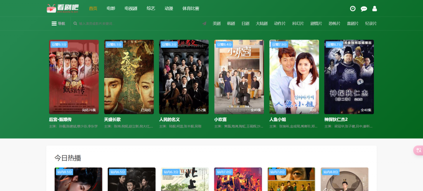Image resolution: width=423 pixels, height=191 pixels.
Task: Click the pink translate floating icon
Action: (418, 150)
